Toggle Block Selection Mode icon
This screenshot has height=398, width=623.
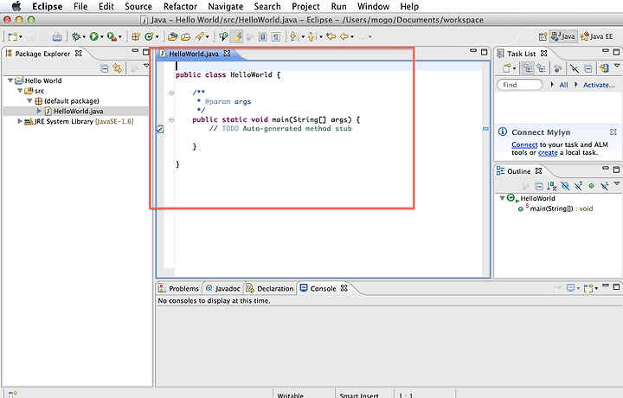click(262, 37)
